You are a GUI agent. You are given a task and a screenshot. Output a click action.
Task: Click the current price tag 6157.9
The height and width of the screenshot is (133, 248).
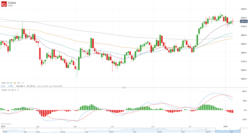click(244, 21)
